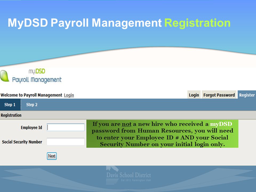
Task: Select the Step 1 tab
Action: [10, 105]
